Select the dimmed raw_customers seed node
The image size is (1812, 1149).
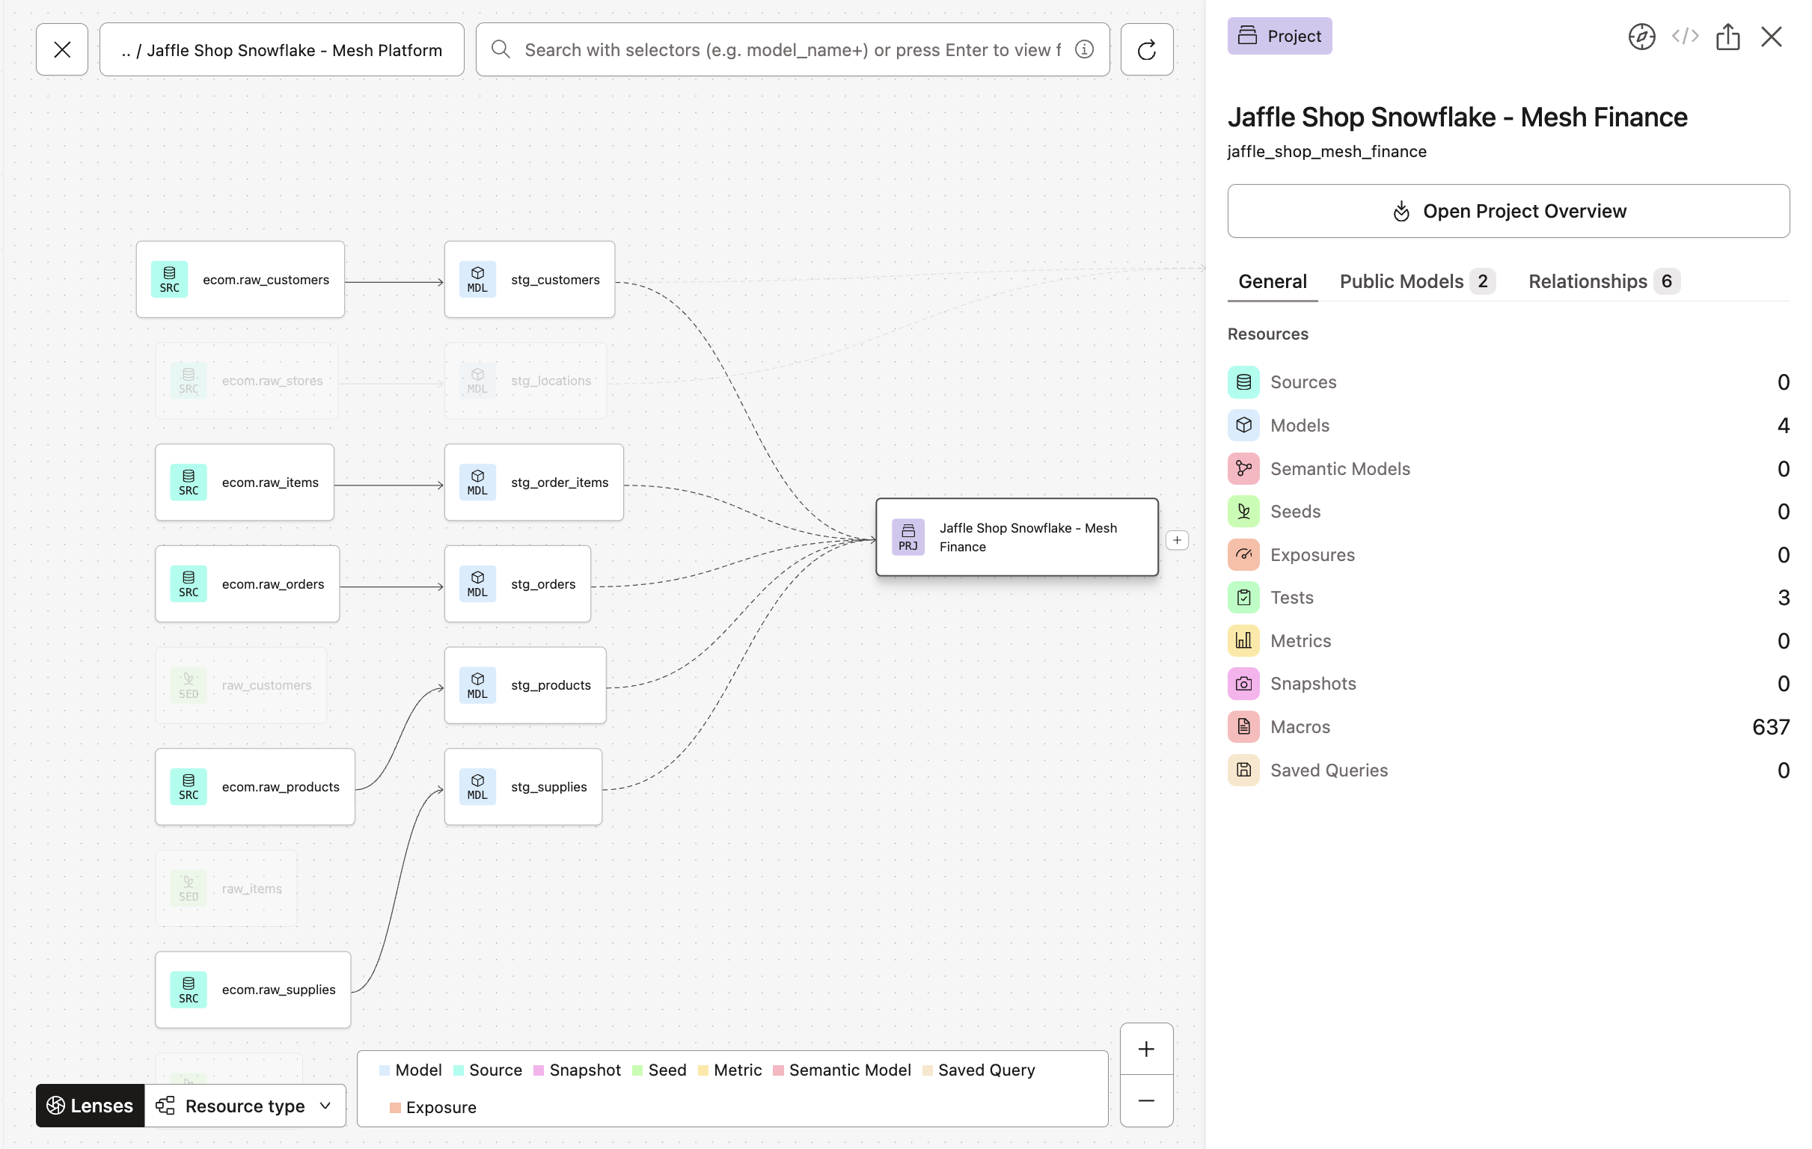click(241, 685)
